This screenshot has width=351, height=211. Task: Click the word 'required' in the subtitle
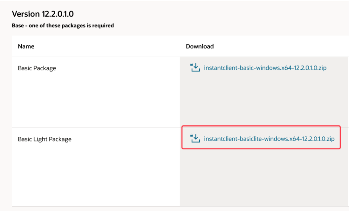point(103,26)
